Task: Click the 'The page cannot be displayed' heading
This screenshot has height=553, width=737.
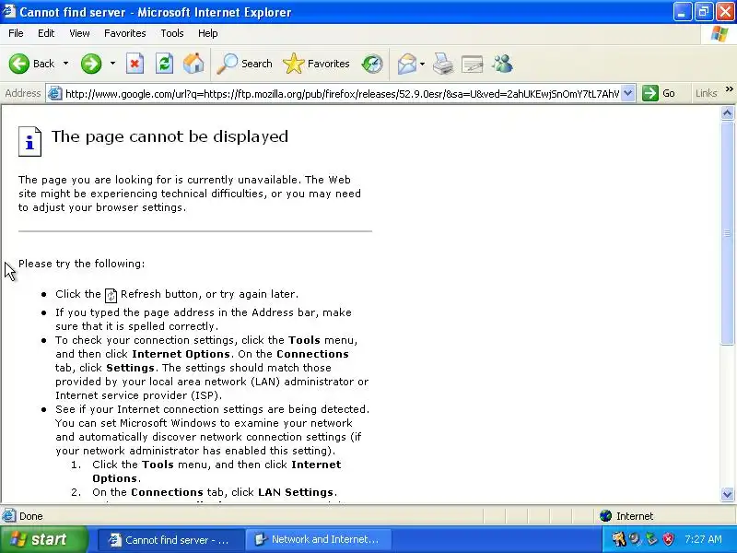Action: (170, 136)
